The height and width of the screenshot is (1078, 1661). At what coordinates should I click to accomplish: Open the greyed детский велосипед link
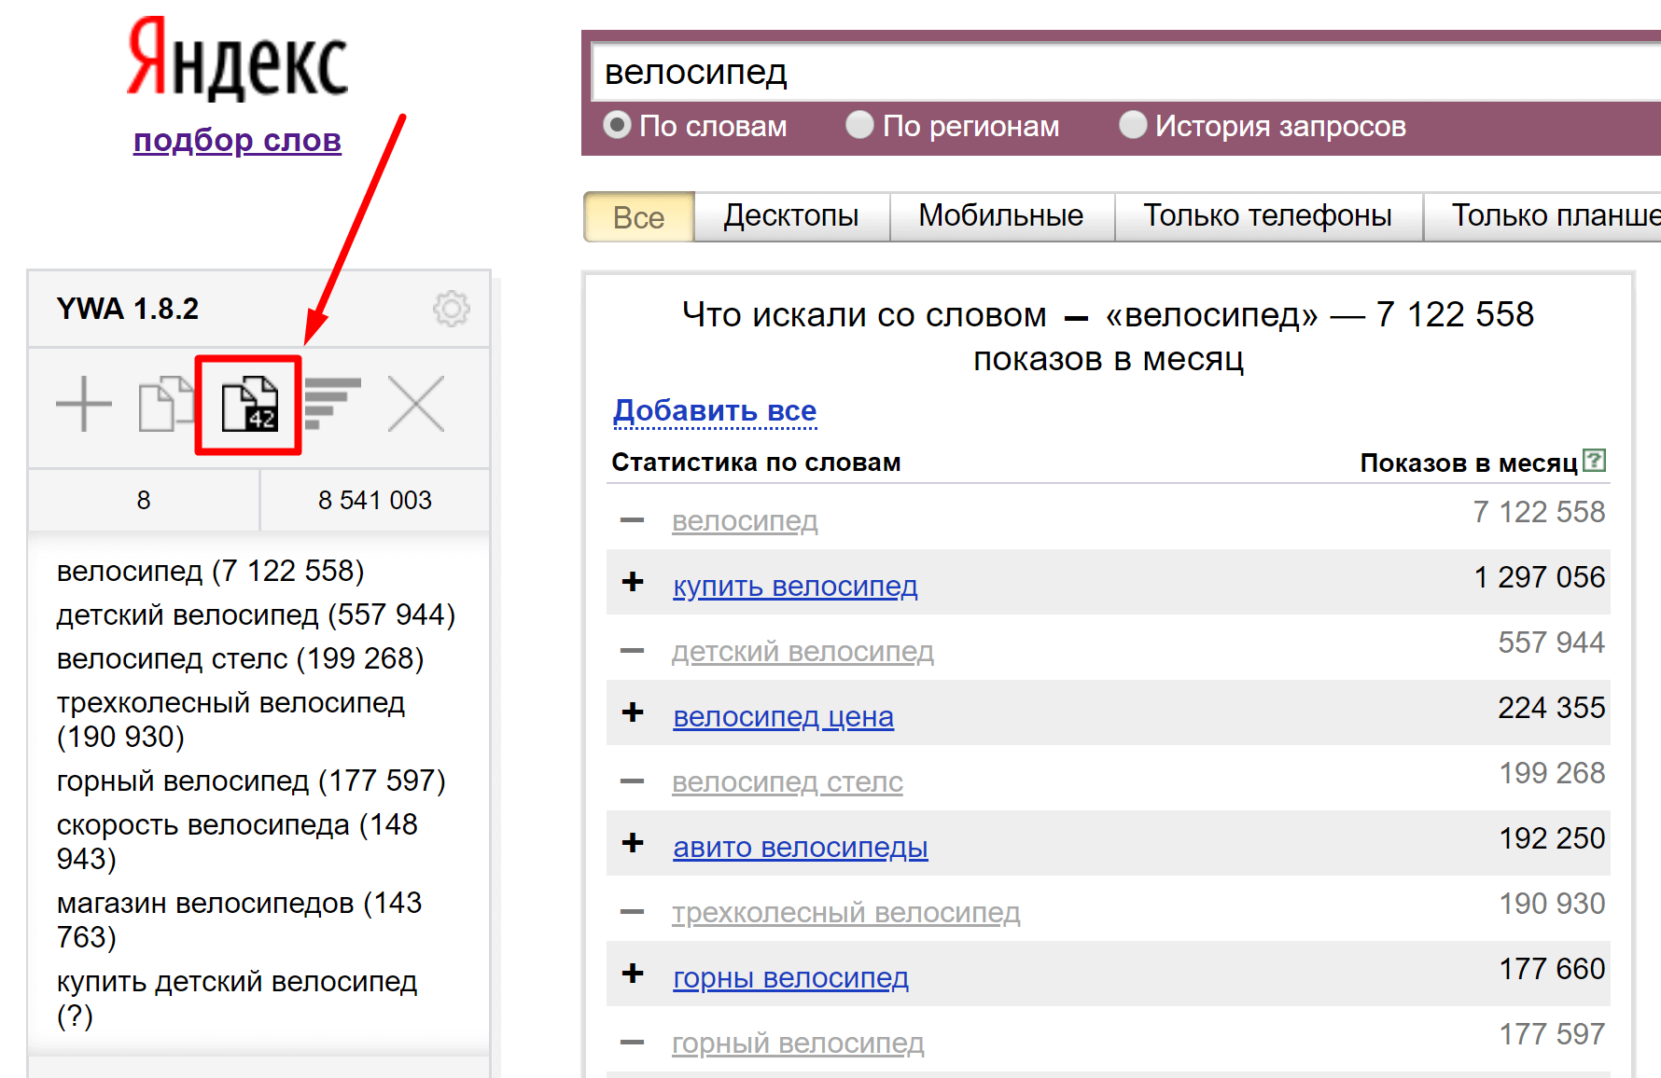(803, 652)
